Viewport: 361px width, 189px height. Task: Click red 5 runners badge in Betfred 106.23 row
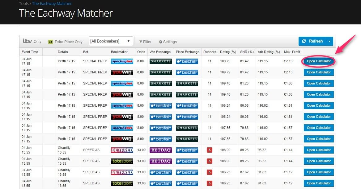[x=210, y=172]
